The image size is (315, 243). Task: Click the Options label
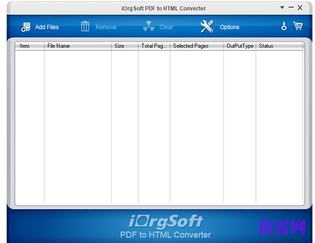click(x=229, y=27)
